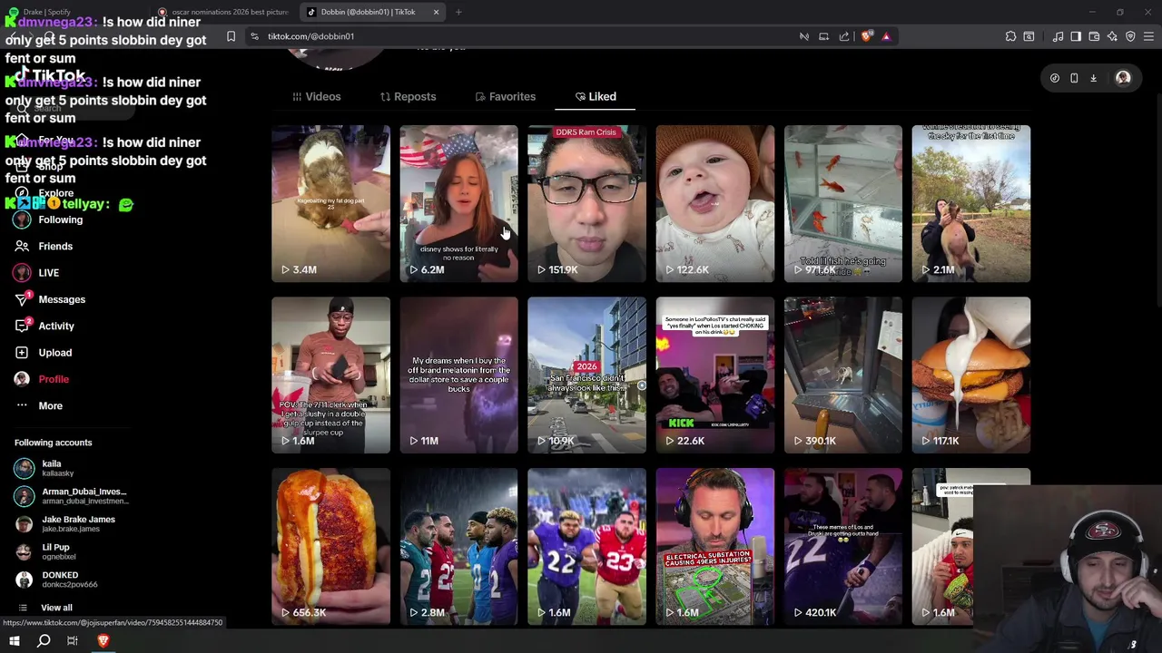Screen dimensions: 1162x653
Task: Click the Windows Start button
Action: click(x=15, y=641)
